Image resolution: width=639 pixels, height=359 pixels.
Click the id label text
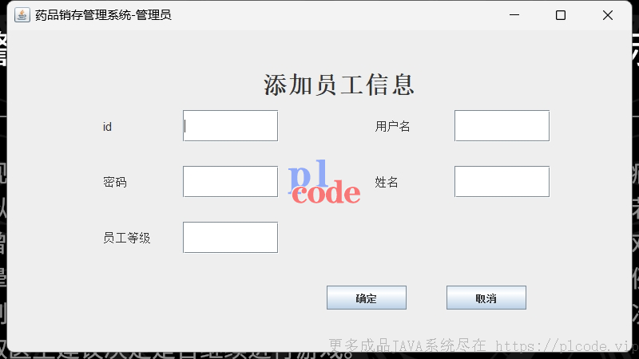[107, 127]
